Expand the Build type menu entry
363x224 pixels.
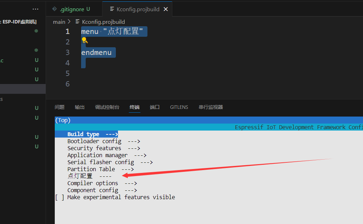point(93,134)
